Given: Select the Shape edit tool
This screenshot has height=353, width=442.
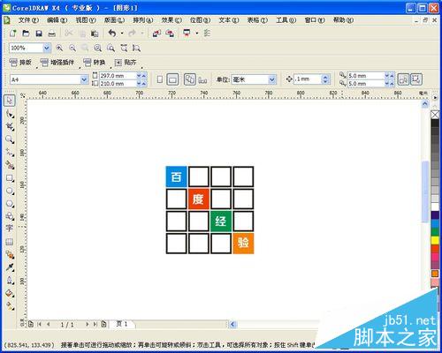Looking at the screenshot, I should pyautogui.click(x=10, y=114).
